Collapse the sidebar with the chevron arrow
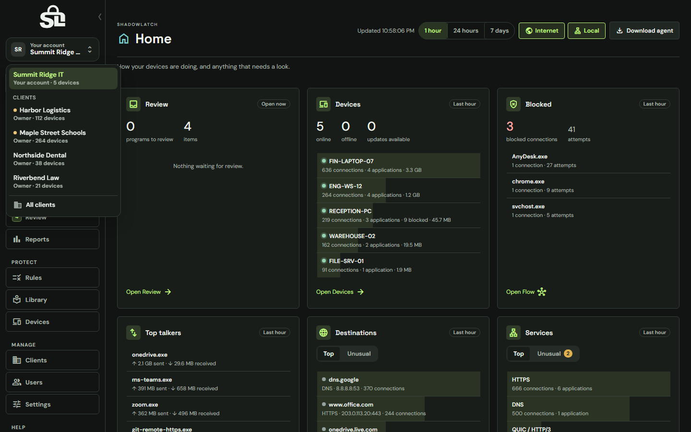The width and height of the screenshot is (691, 432). tap(100, 17)
